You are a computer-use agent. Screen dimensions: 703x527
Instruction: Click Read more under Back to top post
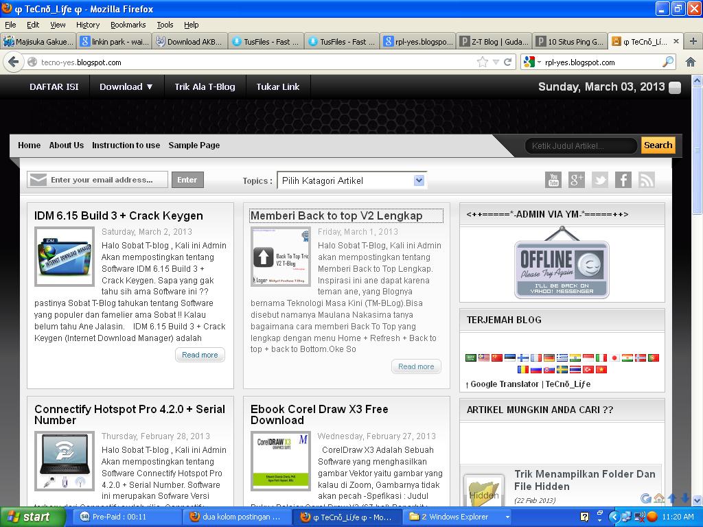416,366
